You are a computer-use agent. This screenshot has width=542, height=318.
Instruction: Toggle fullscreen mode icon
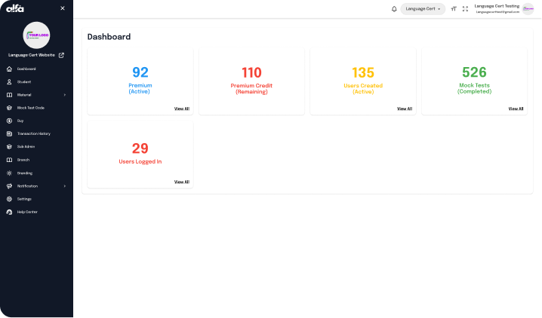coord(465,9)
